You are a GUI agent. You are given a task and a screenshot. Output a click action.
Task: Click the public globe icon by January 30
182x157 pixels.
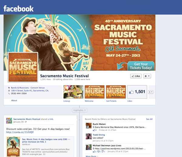pyautogui.click(x=26, y=122)
